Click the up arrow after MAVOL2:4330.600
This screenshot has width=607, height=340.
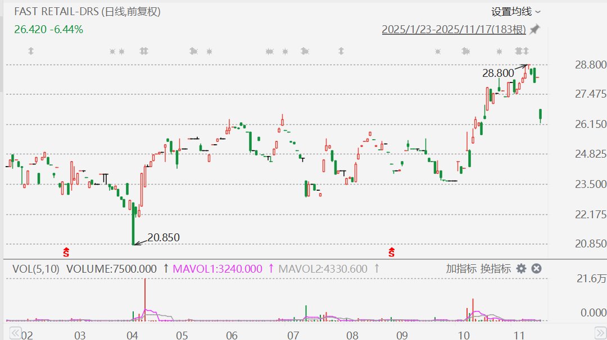(x=377, y=268)
